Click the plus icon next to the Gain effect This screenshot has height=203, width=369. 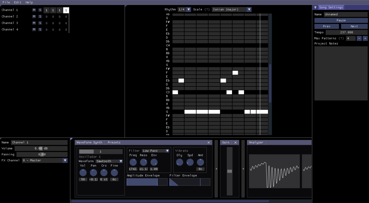pyautogui.click(x=243, y=169)
